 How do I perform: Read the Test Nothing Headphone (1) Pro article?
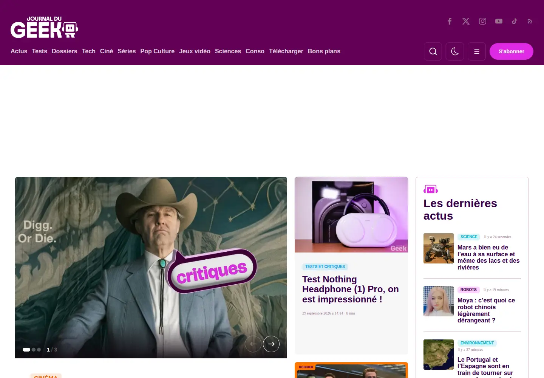click(x=351, y=289)
